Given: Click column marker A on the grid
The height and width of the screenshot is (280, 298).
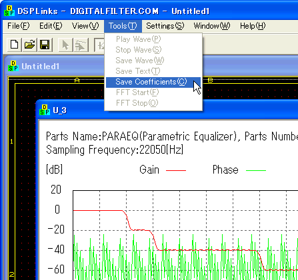Looking at the screenshot, I should (77, 80).
